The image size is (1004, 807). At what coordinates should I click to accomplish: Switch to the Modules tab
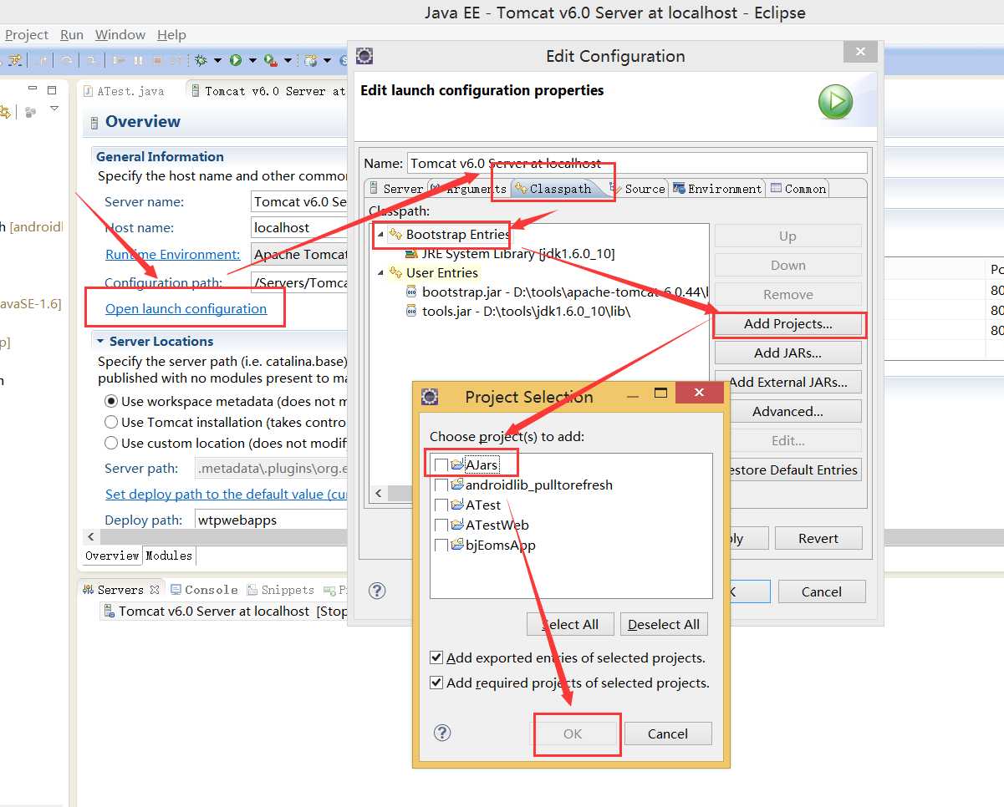coord(169,556)
